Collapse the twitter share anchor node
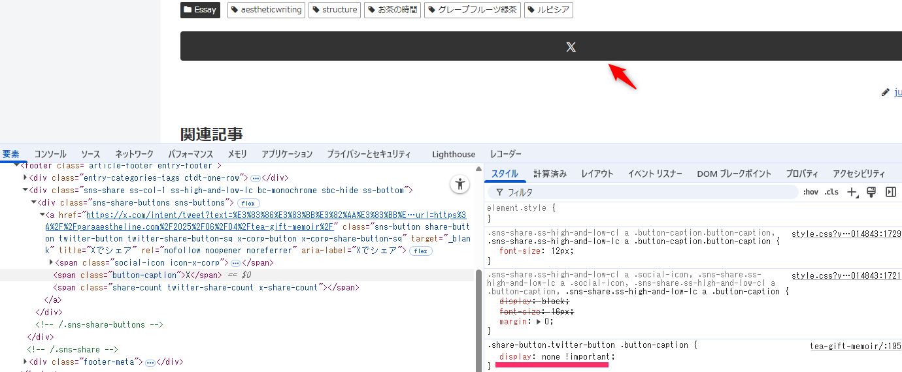This screenshot has height=372, width=902. point(42,215)
